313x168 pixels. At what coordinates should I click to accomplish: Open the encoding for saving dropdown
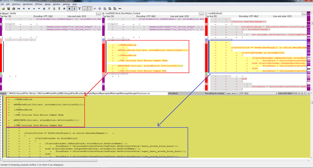pos(251,93)
